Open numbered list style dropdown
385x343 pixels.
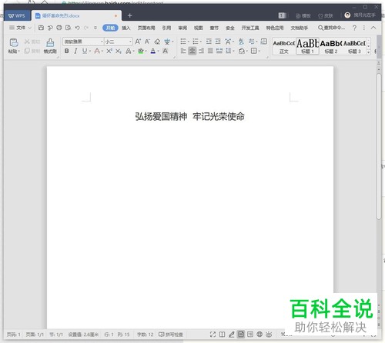coord(201,42)
